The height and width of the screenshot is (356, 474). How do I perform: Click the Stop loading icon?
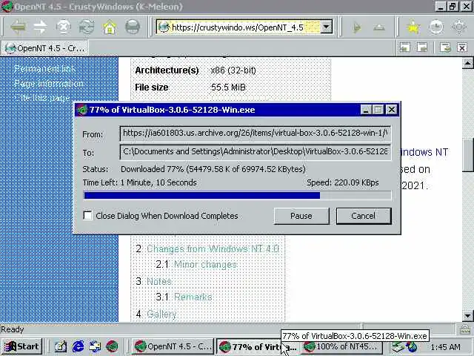point(64,27)
